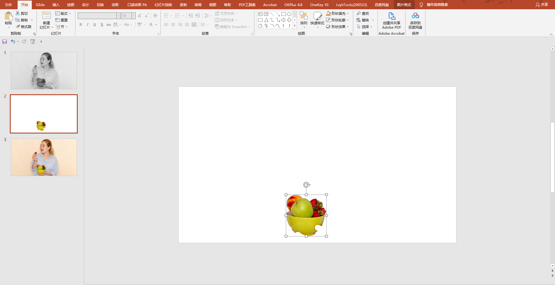Click Create and Share Adobe PDF icon
555x285 pixels.
392,16
